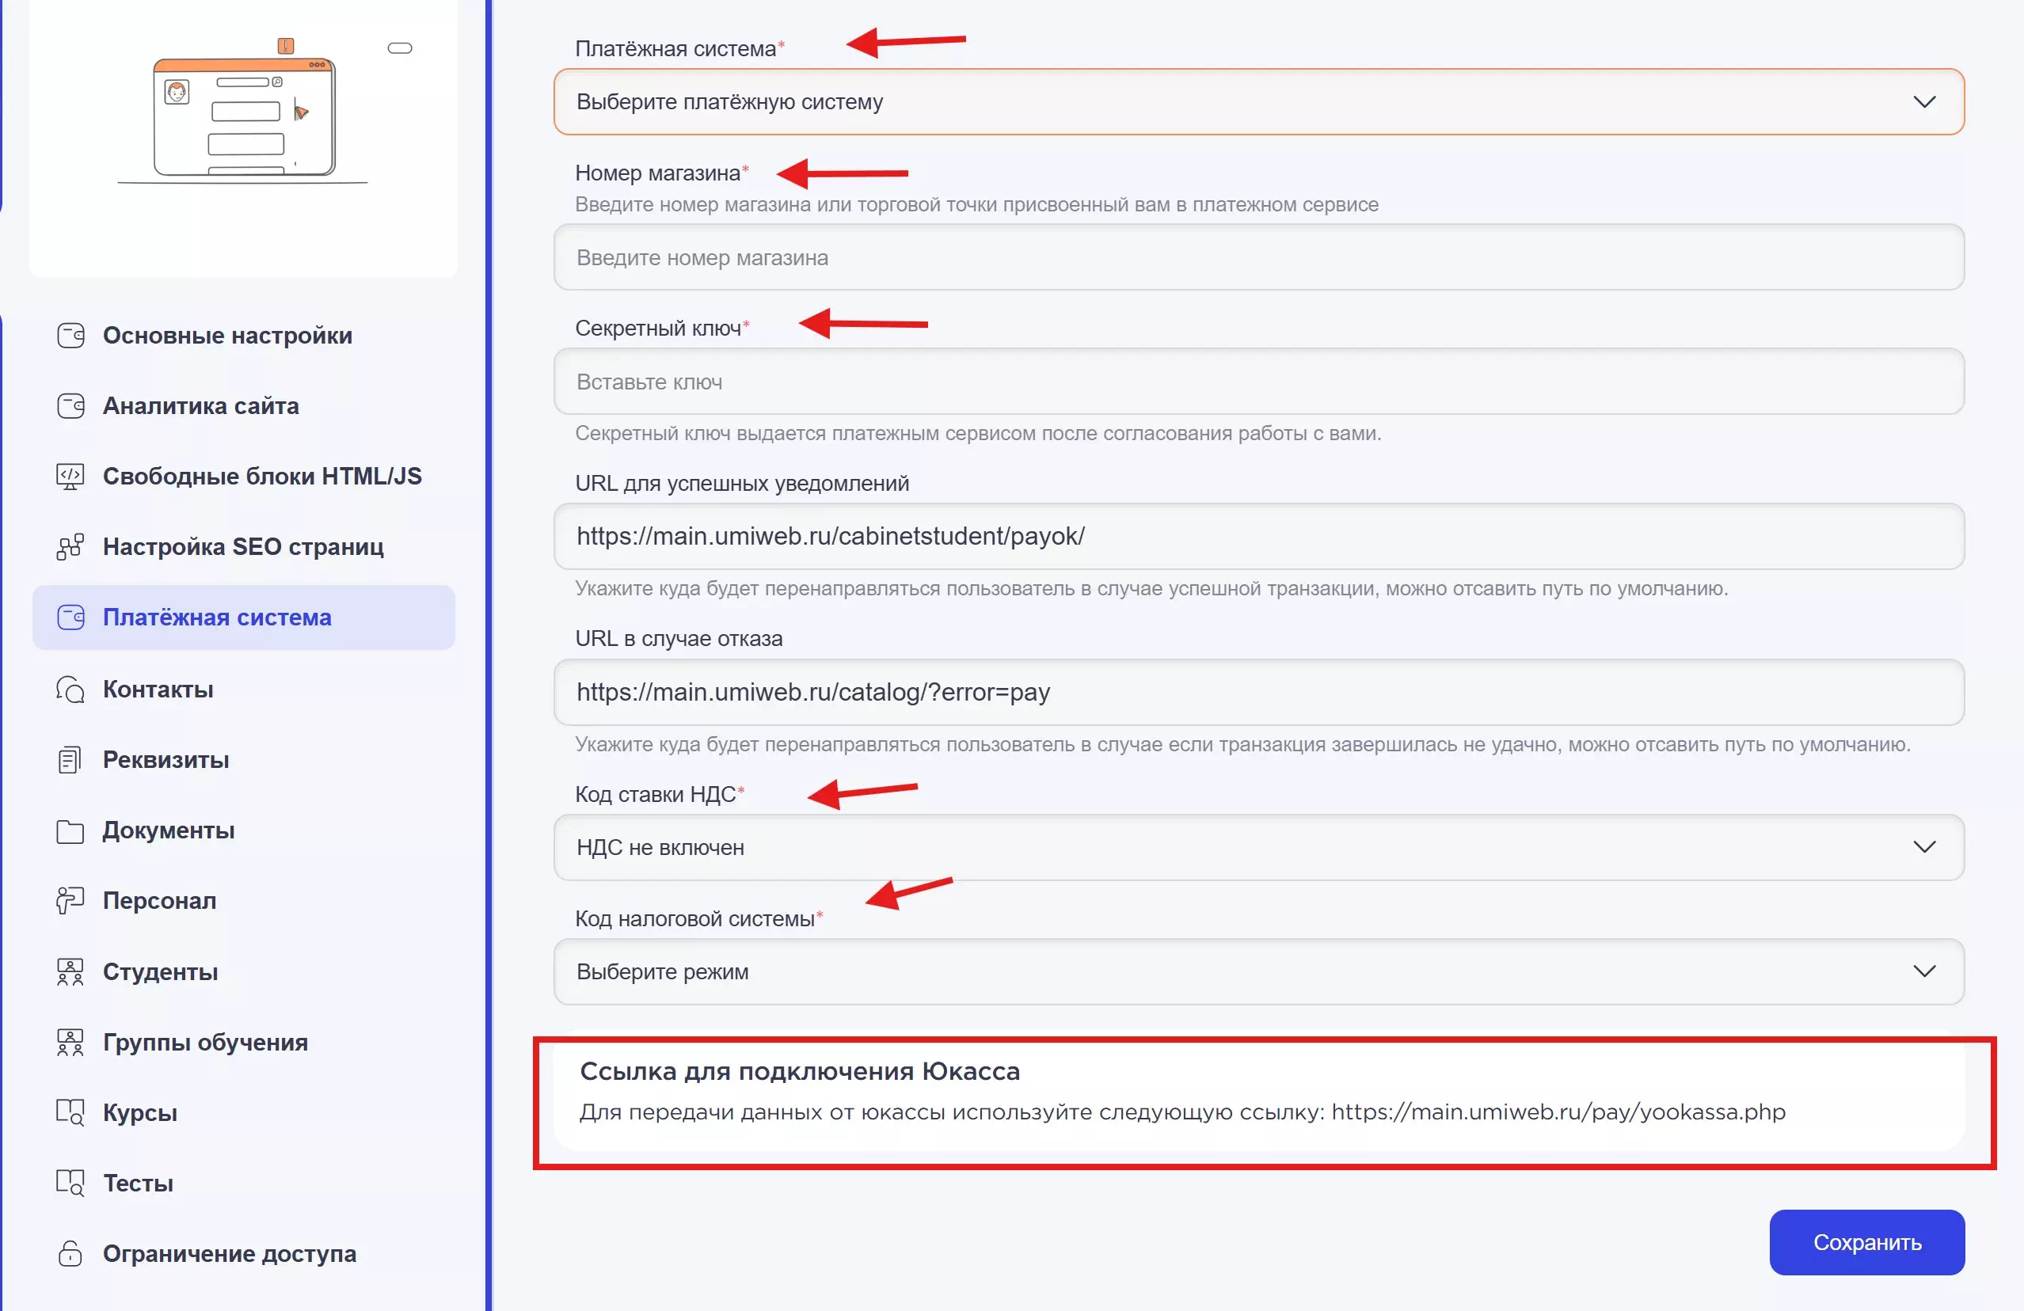Open the Выберите режим tax system dropdown
This screenshot has height=1311, width=2024.
tap(1257, 972)
